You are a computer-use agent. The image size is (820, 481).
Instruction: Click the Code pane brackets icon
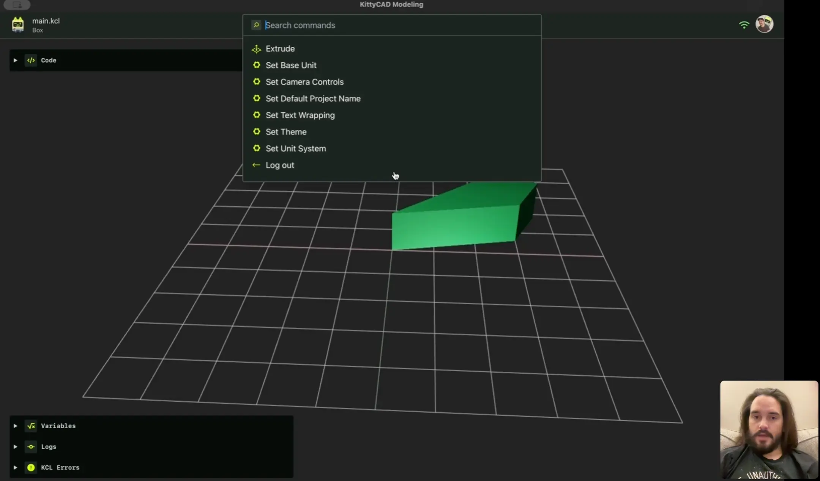pos(31,60)
